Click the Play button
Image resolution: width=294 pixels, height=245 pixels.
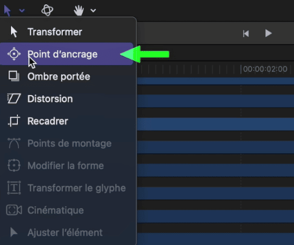(269, 34)
